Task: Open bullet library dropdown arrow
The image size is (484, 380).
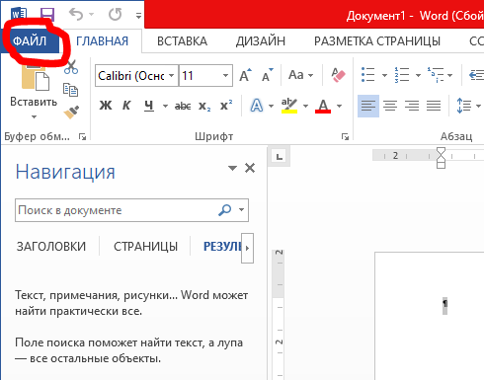Action: (384, 75)
